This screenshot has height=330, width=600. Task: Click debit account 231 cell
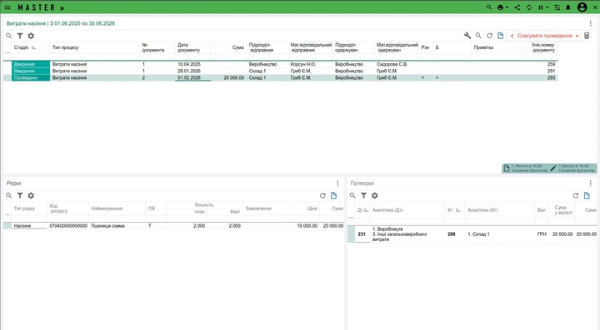point(362,234)
